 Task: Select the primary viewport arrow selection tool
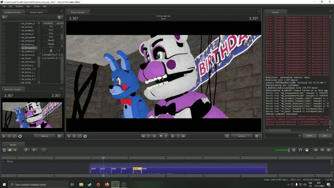tap(69, 136)
